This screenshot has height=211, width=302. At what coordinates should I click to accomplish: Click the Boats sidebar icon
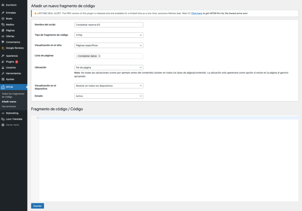pyautogui.click(x=3, y=19)
